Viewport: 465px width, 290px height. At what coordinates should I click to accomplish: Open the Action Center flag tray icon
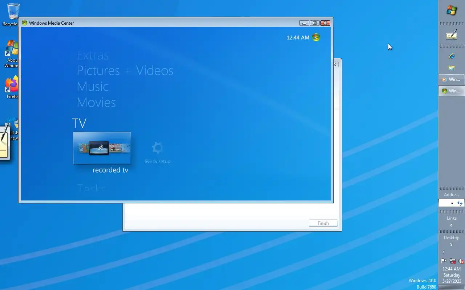pyautogui.click(x=444, y=261)
